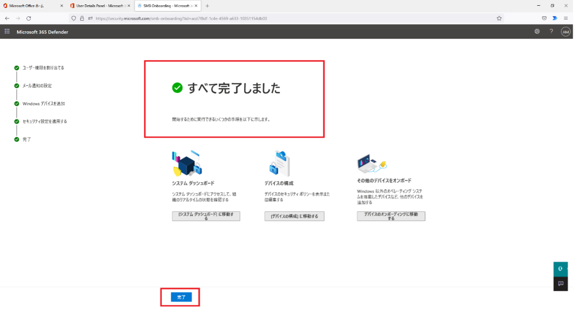Select step Windows デバイスを追加

pos(44,104)
